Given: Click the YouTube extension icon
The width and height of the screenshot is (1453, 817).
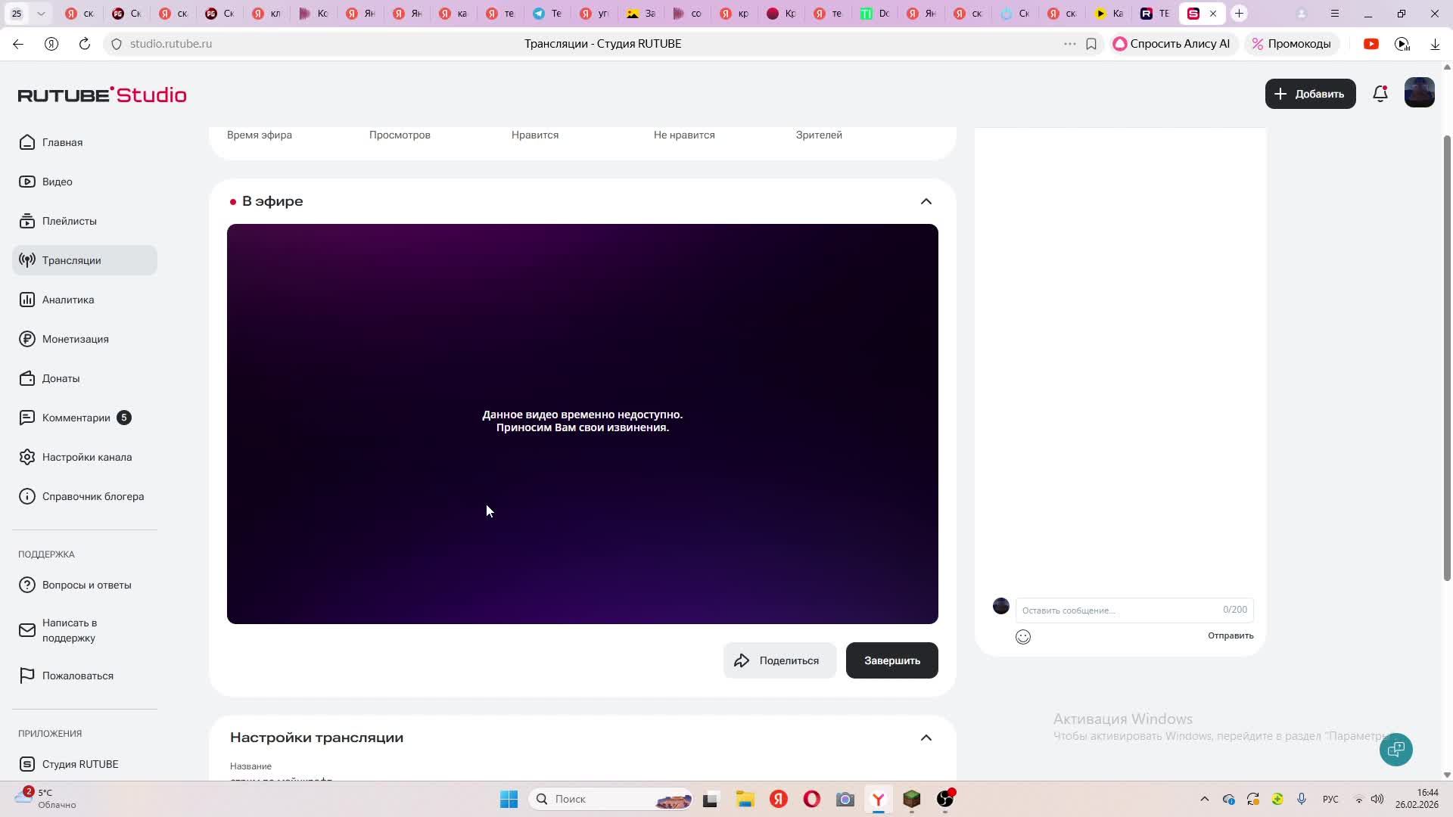Looking at the screenshot, I should point(1371,44).
